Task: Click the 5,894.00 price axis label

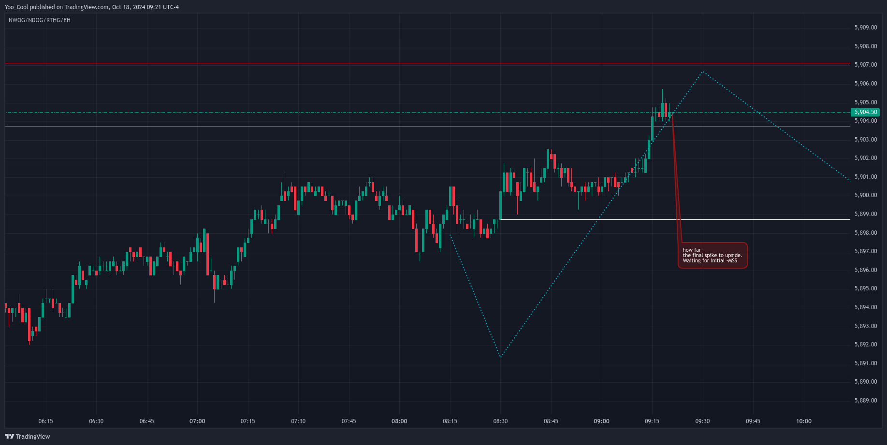Action: 866,307
